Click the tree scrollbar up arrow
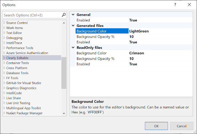 (64, 23)
